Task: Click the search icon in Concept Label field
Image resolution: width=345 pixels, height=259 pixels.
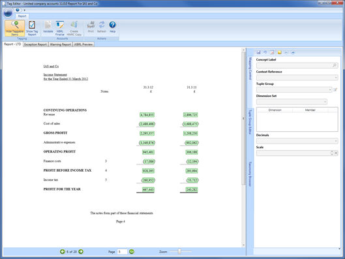Action: pyautogui.click(x=335, y=65)
